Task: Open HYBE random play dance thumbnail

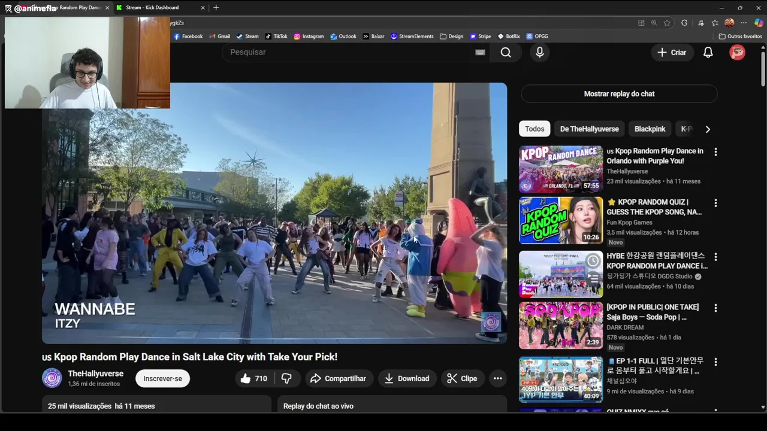Action: pyautogui.click(x=561, y=274)
